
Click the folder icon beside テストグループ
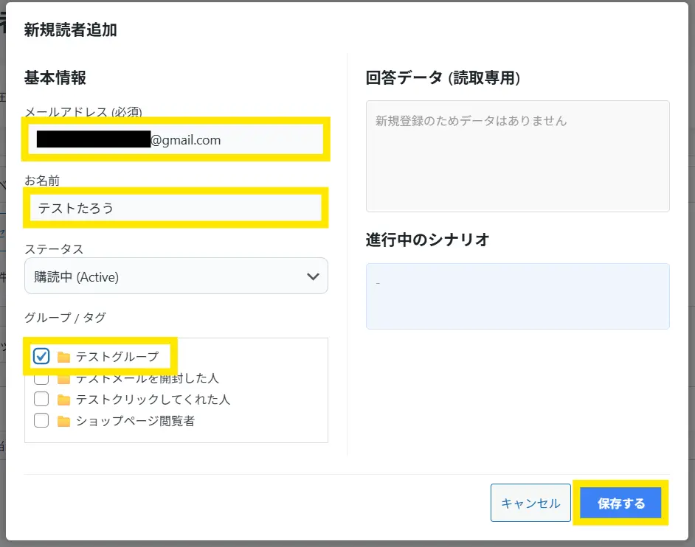point(64,357)
